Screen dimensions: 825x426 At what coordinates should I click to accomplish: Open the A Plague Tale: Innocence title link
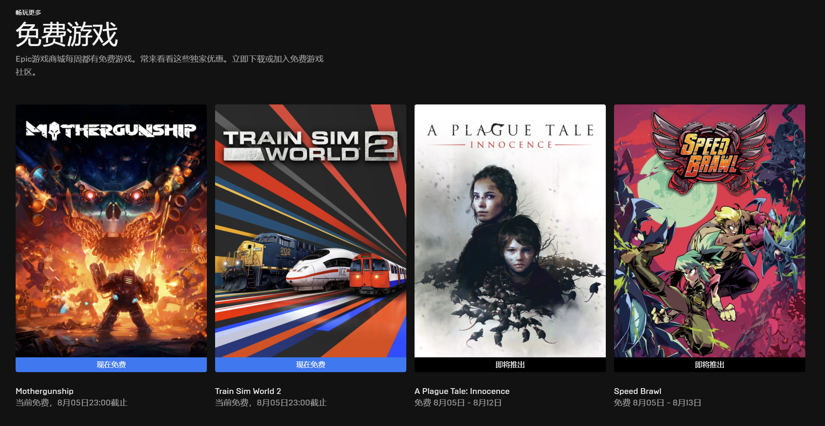click(x=462, y=391)
